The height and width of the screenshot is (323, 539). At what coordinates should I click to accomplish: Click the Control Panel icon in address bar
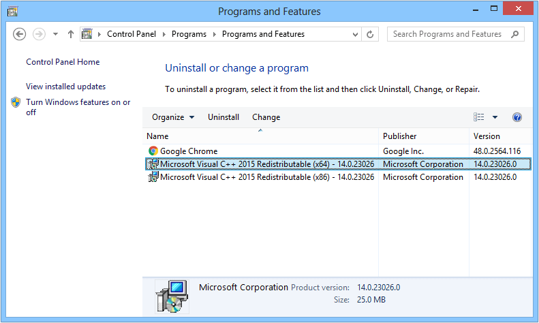(x=87, y=33)
